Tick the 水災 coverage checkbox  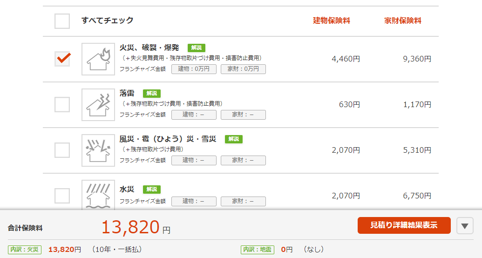pyautogui.click(x=62, y=196)
